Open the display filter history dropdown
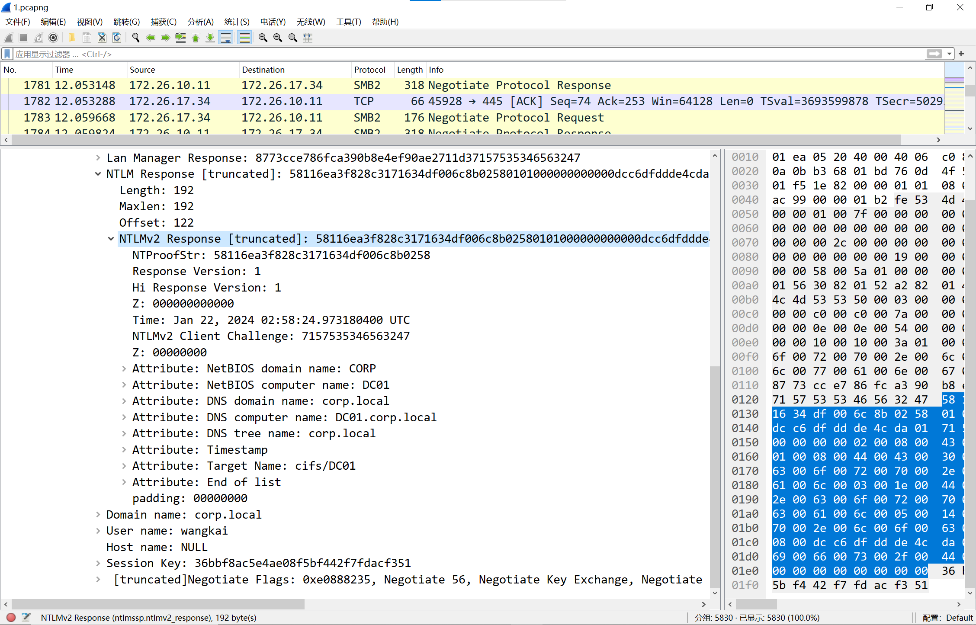The height and width of the screenshot is (625, 976). tap(949, 54)
